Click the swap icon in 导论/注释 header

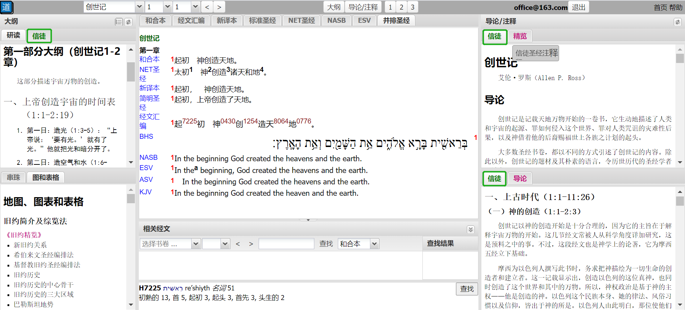[678, 22]
